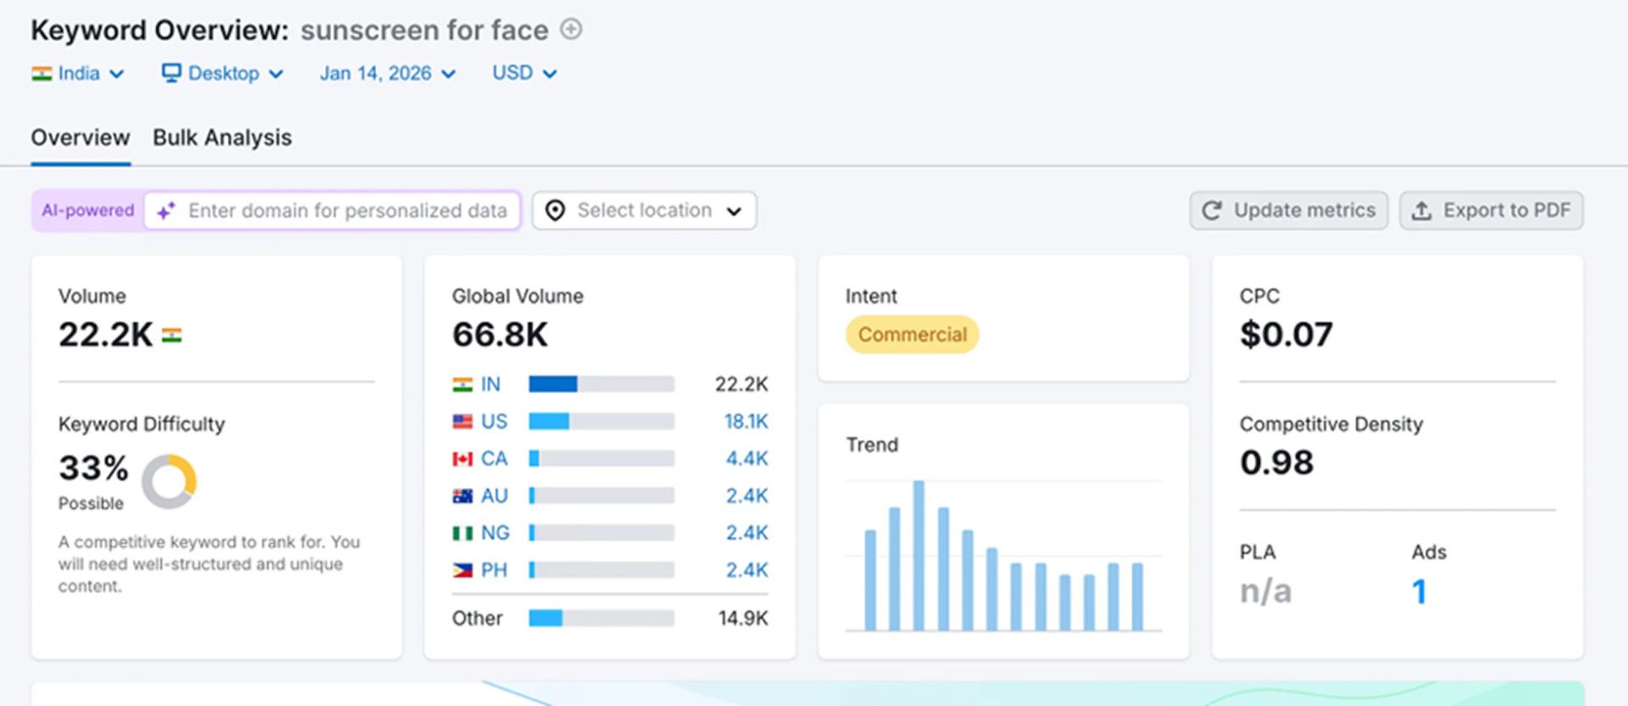Click the India flag next to Volume 22.2K
The image size is (1628, 706).
[x=171, y=336]
